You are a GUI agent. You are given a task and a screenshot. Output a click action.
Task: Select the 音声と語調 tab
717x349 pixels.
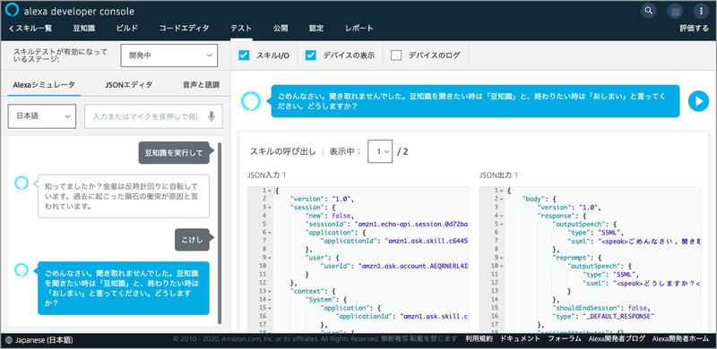pos(201,84)
